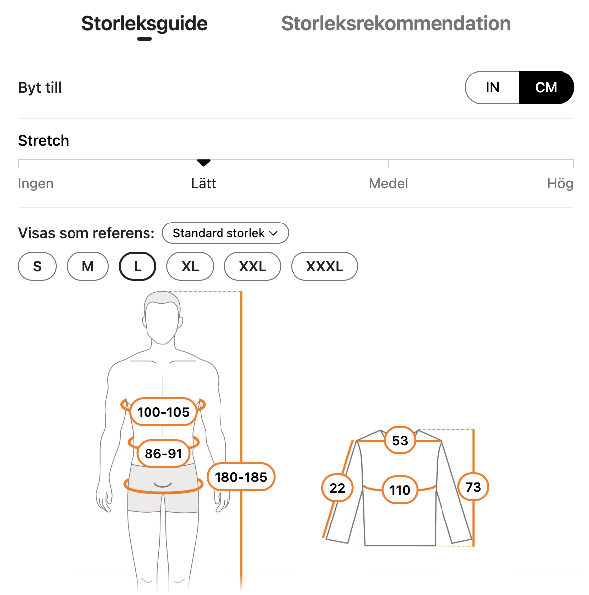
Task: Choose size S
Action: point(37,266)
